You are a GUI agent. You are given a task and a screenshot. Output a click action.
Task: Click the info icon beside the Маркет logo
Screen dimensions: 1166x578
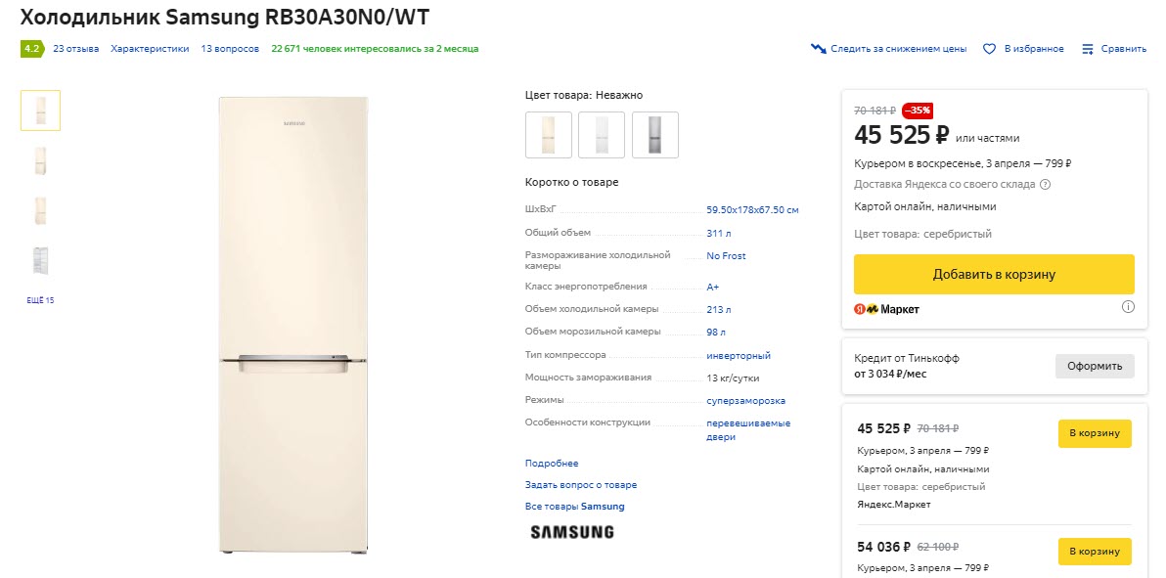click(1129, 306)
